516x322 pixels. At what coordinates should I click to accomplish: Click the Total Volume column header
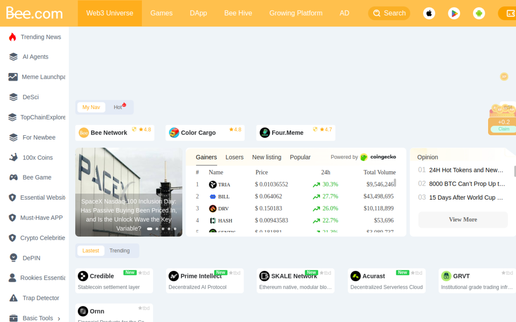click(379, 172)
